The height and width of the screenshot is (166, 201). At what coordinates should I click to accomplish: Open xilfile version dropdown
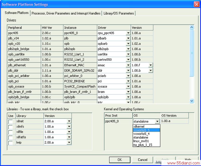point(69,132)
